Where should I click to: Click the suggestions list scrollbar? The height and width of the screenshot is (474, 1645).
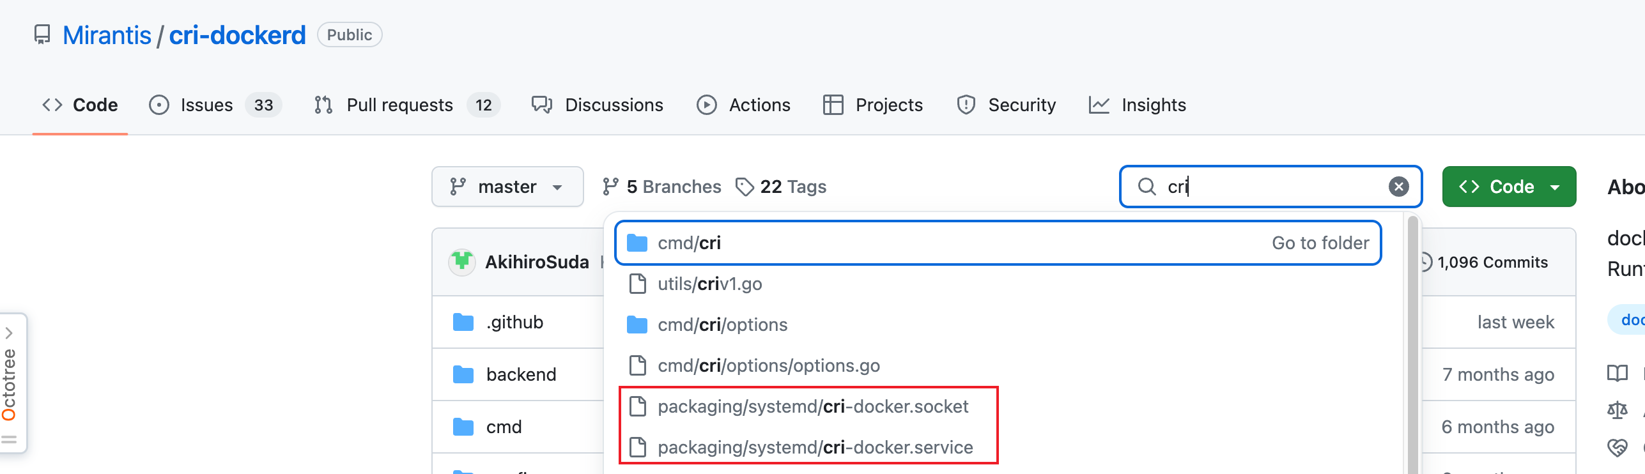[x=1412, y=287]
